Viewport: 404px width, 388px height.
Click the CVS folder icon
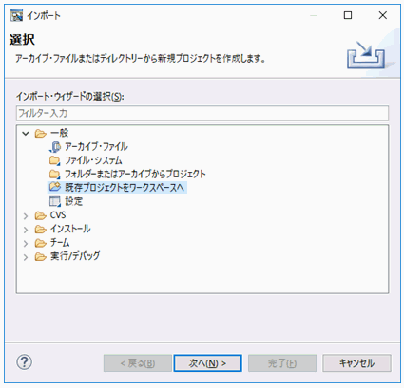click(40, 215)
